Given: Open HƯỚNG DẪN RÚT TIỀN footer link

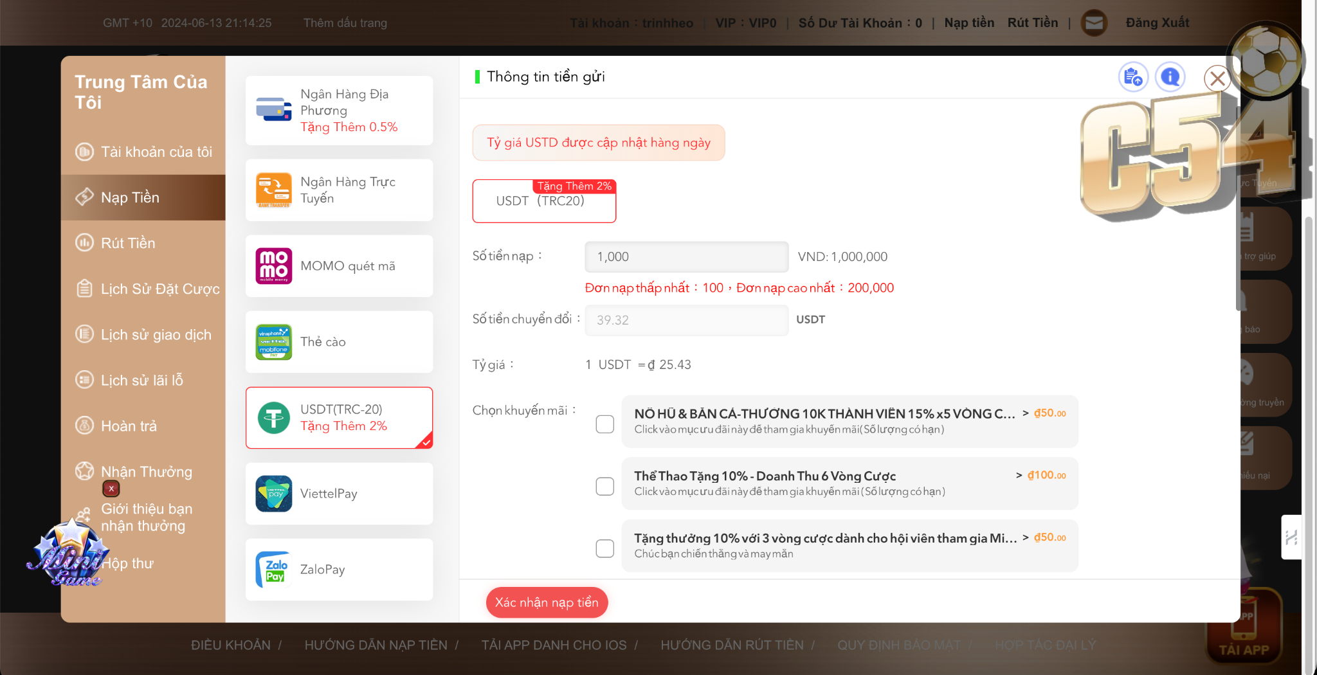Looking at the screenshot, I should (x=732, y=645).
